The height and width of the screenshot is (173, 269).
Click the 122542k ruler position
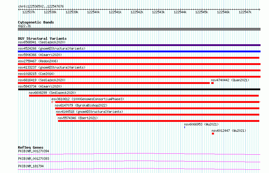(137, 12)
